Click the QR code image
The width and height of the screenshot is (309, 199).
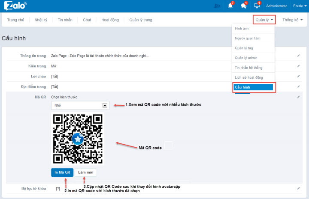[x=77, y=139]
